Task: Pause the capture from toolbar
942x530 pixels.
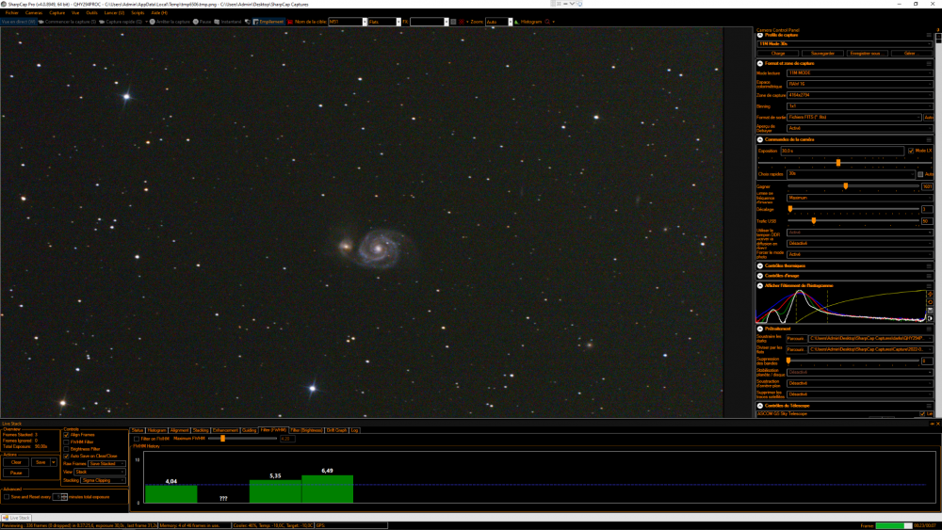Action: pyautogui.click(x=202, y=22)
